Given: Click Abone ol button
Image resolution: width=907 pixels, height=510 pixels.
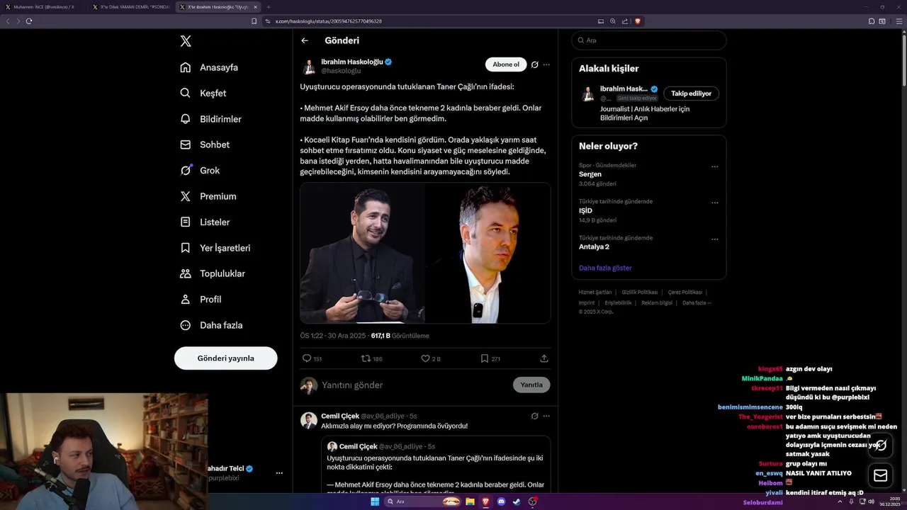Looking at the screenshot, I should tap(506, 64).
